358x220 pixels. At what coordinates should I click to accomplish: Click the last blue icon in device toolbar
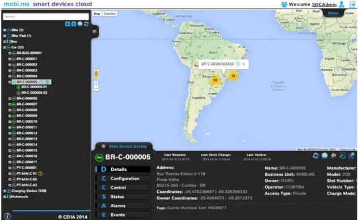pos(351,156)
